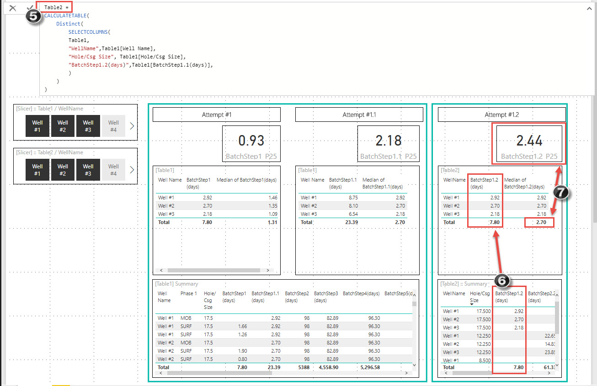Toggle Well #2 in the Table1 slicer
This screenshot has height=386, width=597.
coord(63,126)
